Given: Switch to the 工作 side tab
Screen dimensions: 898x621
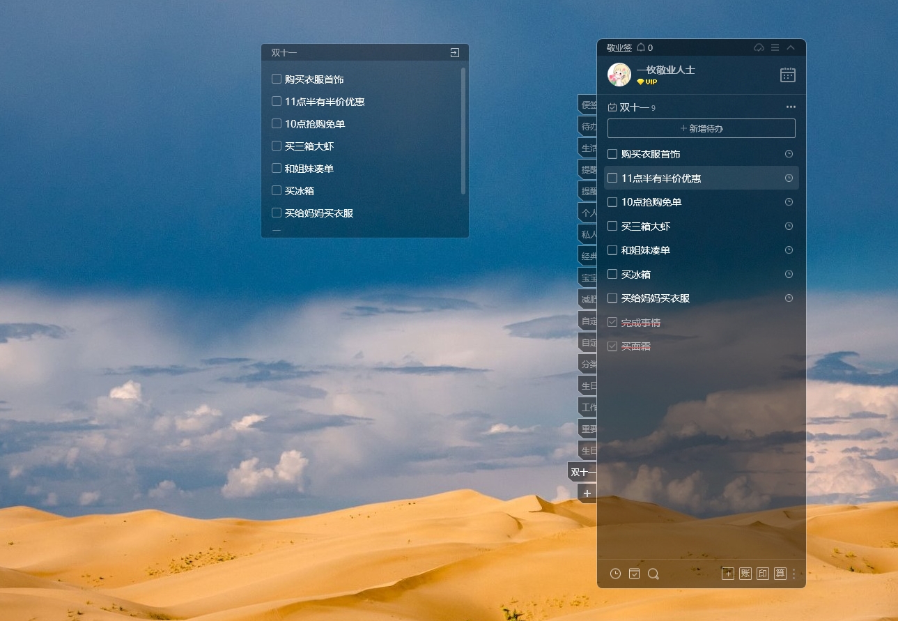Looking at the screenshot, I should coord(588,408).
